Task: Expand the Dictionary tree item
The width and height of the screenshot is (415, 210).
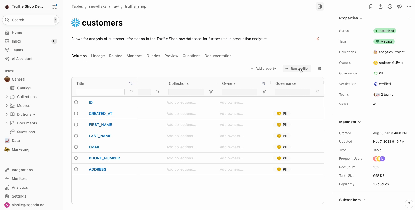Action: click(7, 114)
